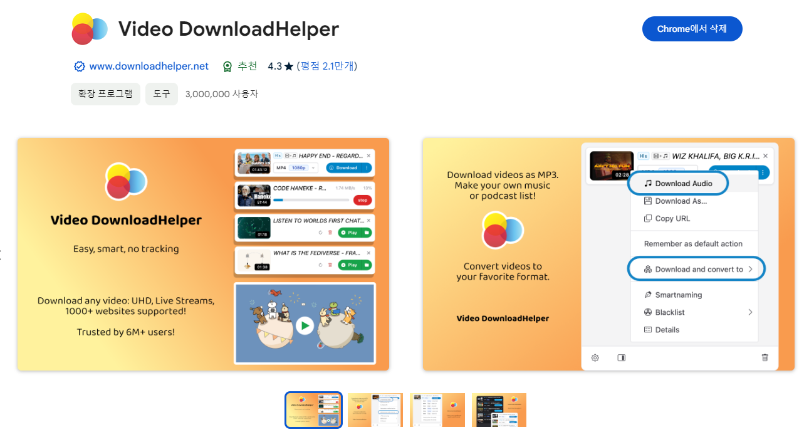Click three-dot menu on HAPPY END Download button
This screenshot has width=809, height=437.
tap(367, 168)
